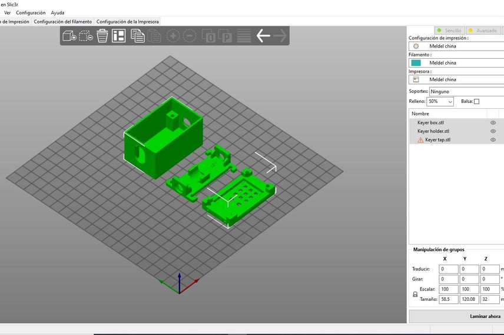Viewport: 504px width, 335px height.
Task: Click the Tamaño X field showing 58.5
Action: point(449,299)
